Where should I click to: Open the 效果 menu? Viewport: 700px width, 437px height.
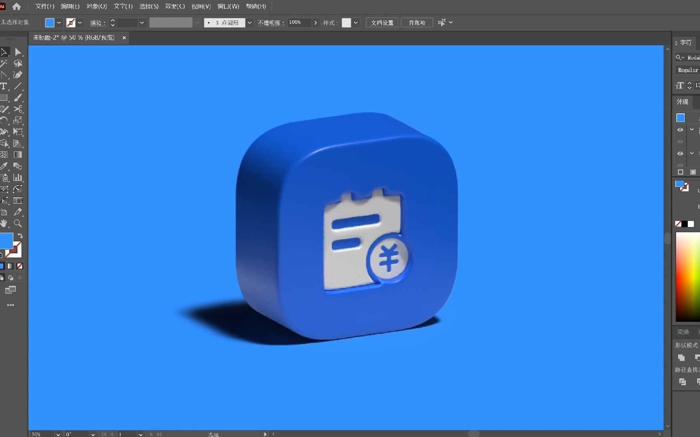(x=175, y=6)
